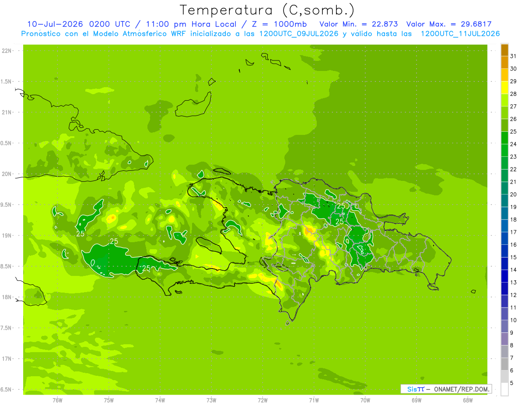
Task: Click the '70W' longitude axis label
Action: pos(365,400)
